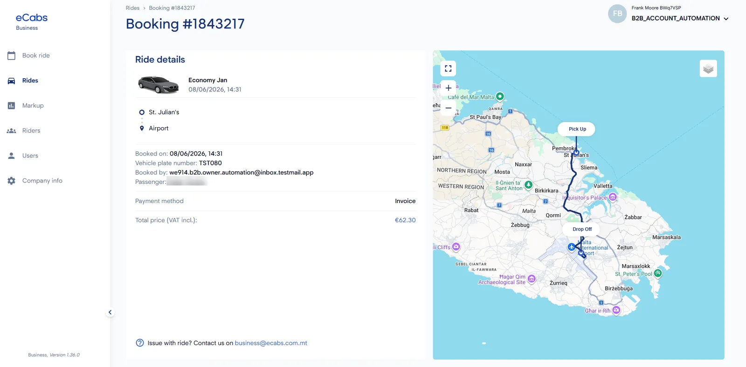Toggle fullscreen map view
Screen dimensions: 746x367
tap(448, 68)
